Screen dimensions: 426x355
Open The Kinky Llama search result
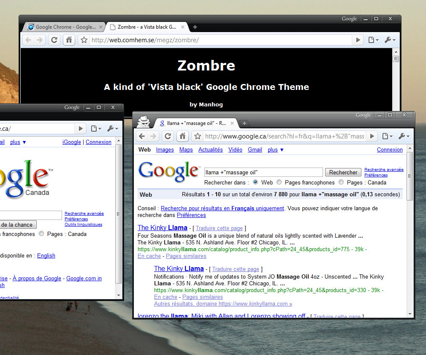click(x=162, y=228)
